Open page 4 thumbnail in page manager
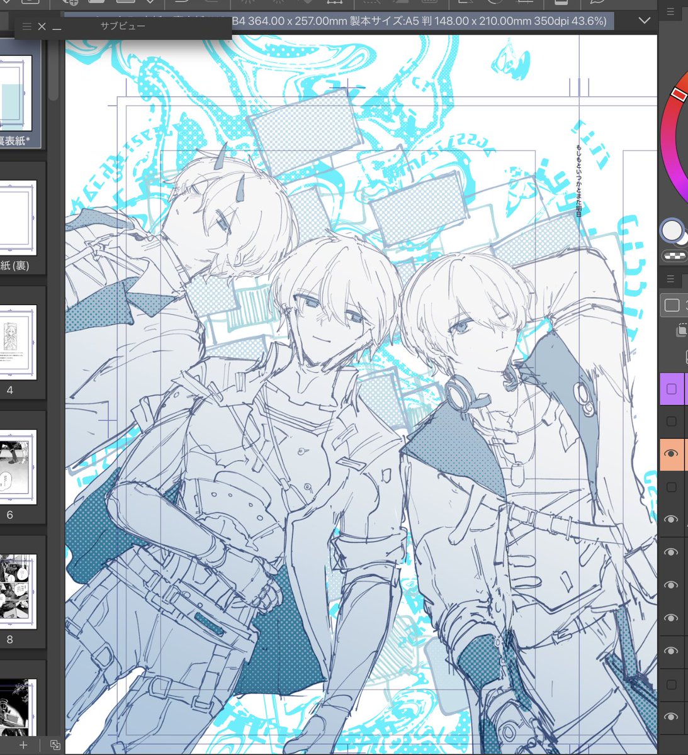 tap(18, 342)
